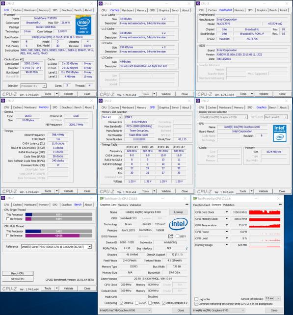
Task: Enable the Reference checkbox under CPU Single Thread
Action: (x=8, y=219)
